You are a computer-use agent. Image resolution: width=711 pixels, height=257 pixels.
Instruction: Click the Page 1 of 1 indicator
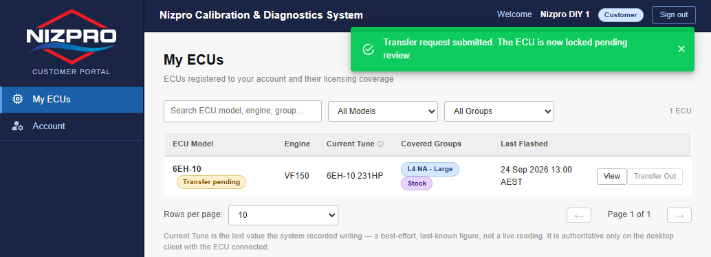point(629,215)
